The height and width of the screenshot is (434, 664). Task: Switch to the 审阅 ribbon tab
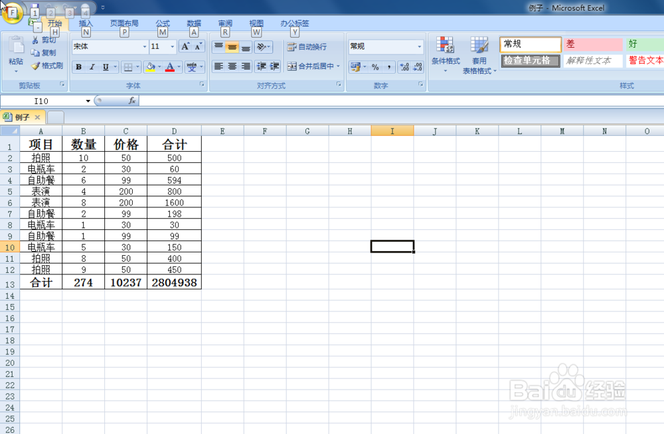pyautogui.click(x=225, y=24)
